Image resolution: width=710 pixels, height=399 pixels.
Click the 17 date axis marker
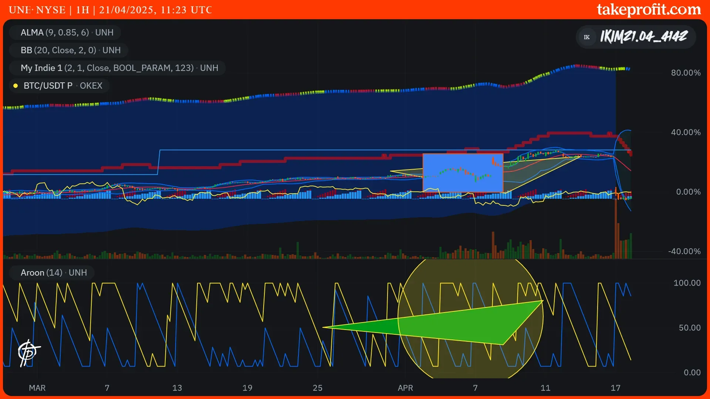pyautogui.click(x=615, y=388)
